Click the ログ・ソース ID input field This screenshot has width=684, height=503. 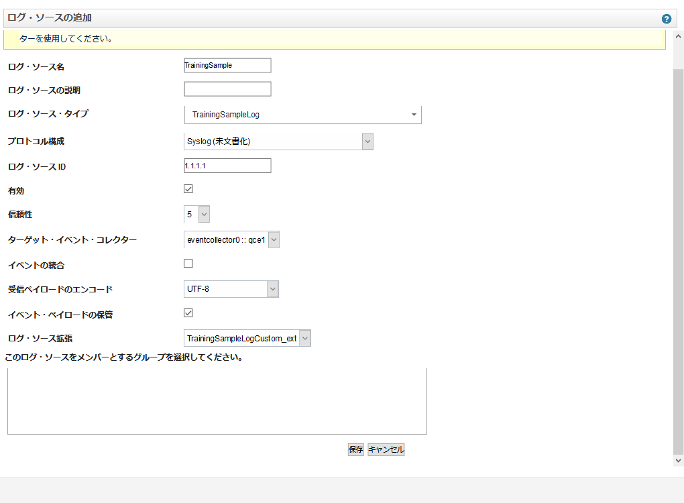tap(227, 166)
